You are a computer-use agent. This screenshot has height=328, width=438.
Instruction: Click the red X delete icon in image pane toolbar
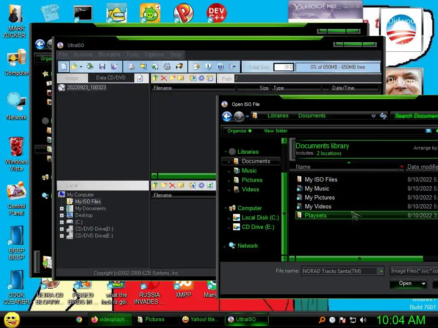click(164, 79)
